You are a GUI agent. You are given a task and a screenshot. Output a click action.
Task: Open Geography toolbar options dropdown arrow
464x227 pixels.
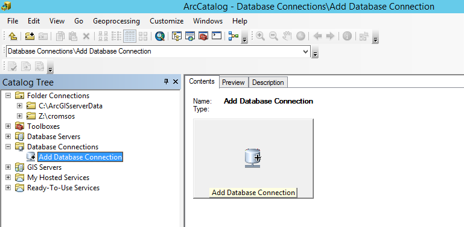coord(375,37)
